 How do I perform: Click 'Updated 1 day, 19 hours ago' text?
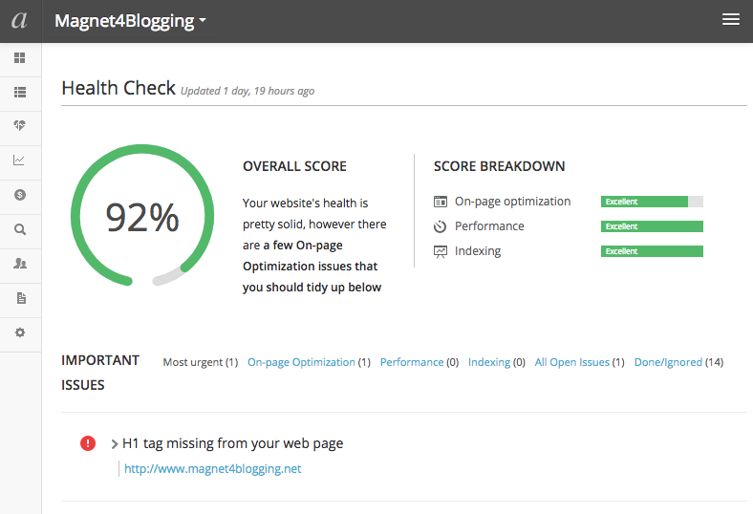point(247,91)
